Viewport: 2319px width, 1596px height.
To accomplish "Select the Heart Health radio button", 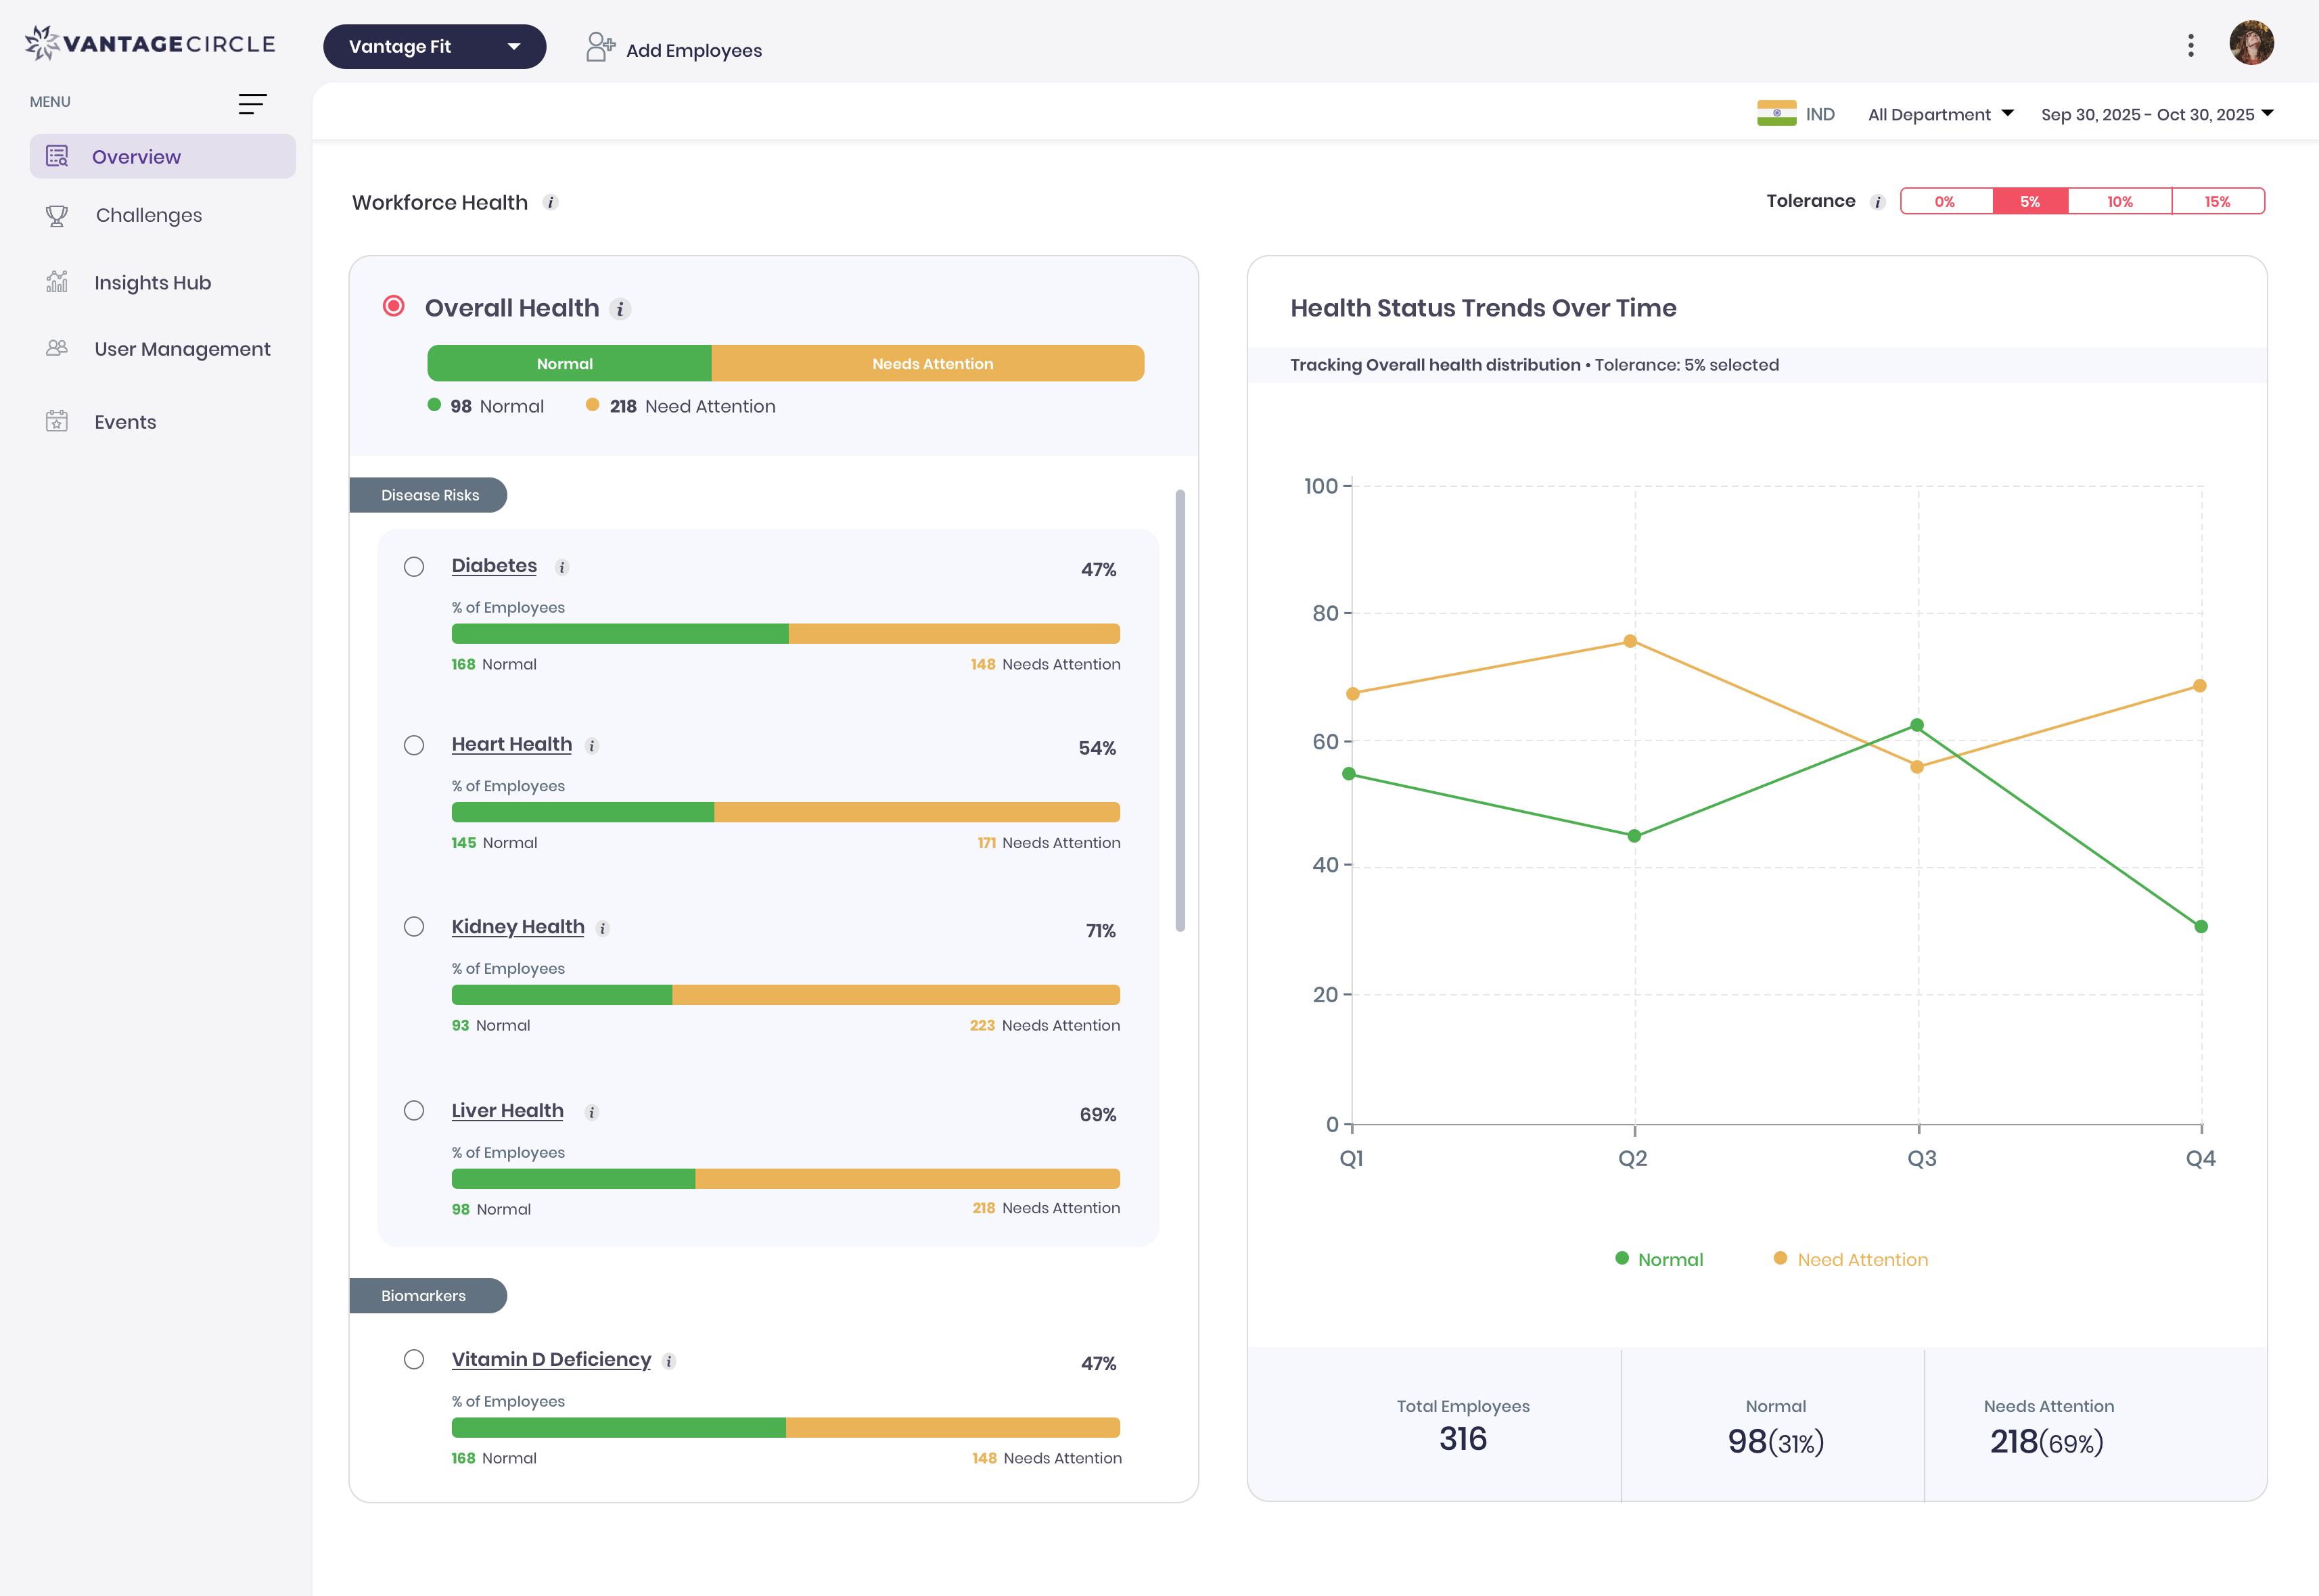I will coord(413,745).
